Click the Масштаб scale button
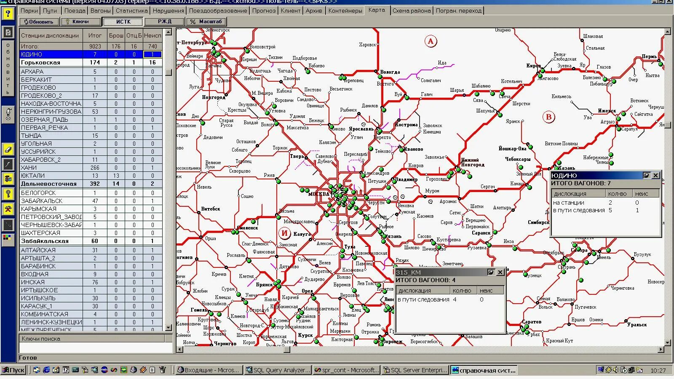674x379 pixels. coord(206,21)
